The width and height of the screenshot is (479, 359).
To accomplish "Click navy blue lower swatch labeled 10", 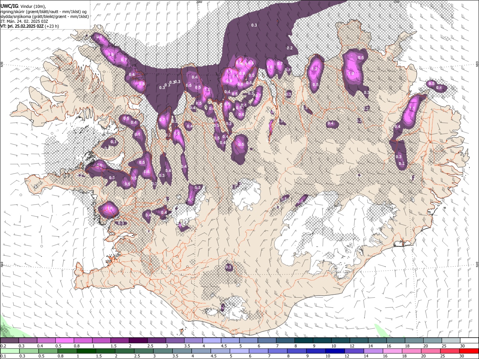I will point(335,351).
